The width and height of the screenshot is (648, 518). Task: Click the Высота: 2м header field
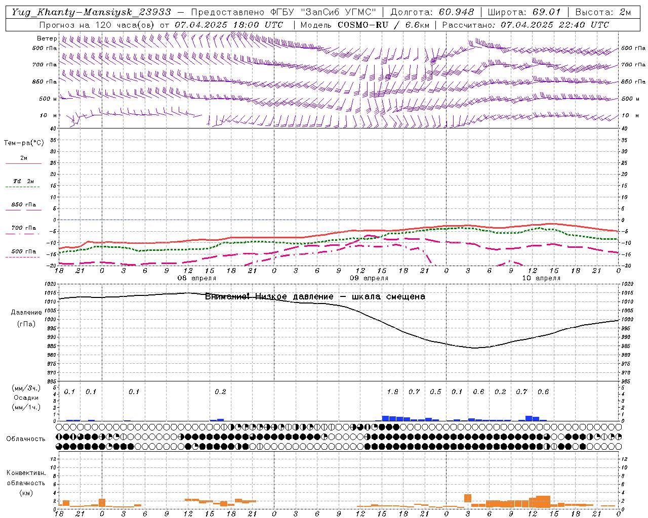(x=603, y=12)
